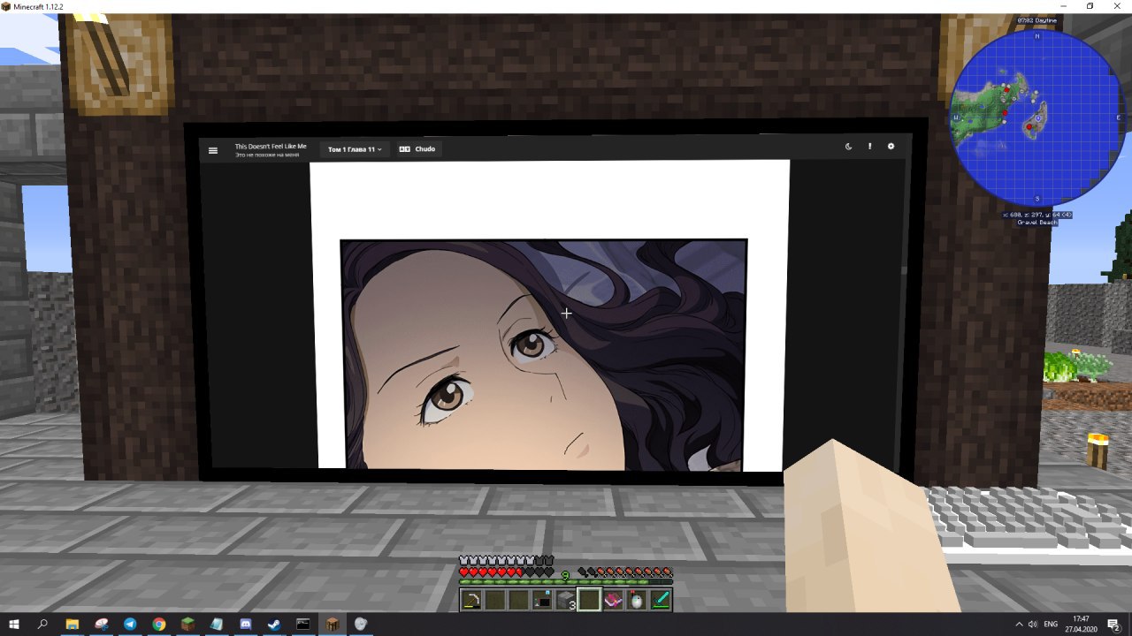Open the grass block Minecraft launcher icon
Image resolution: width=1132 pixels, height=636 pixels.
coord(187,624)
